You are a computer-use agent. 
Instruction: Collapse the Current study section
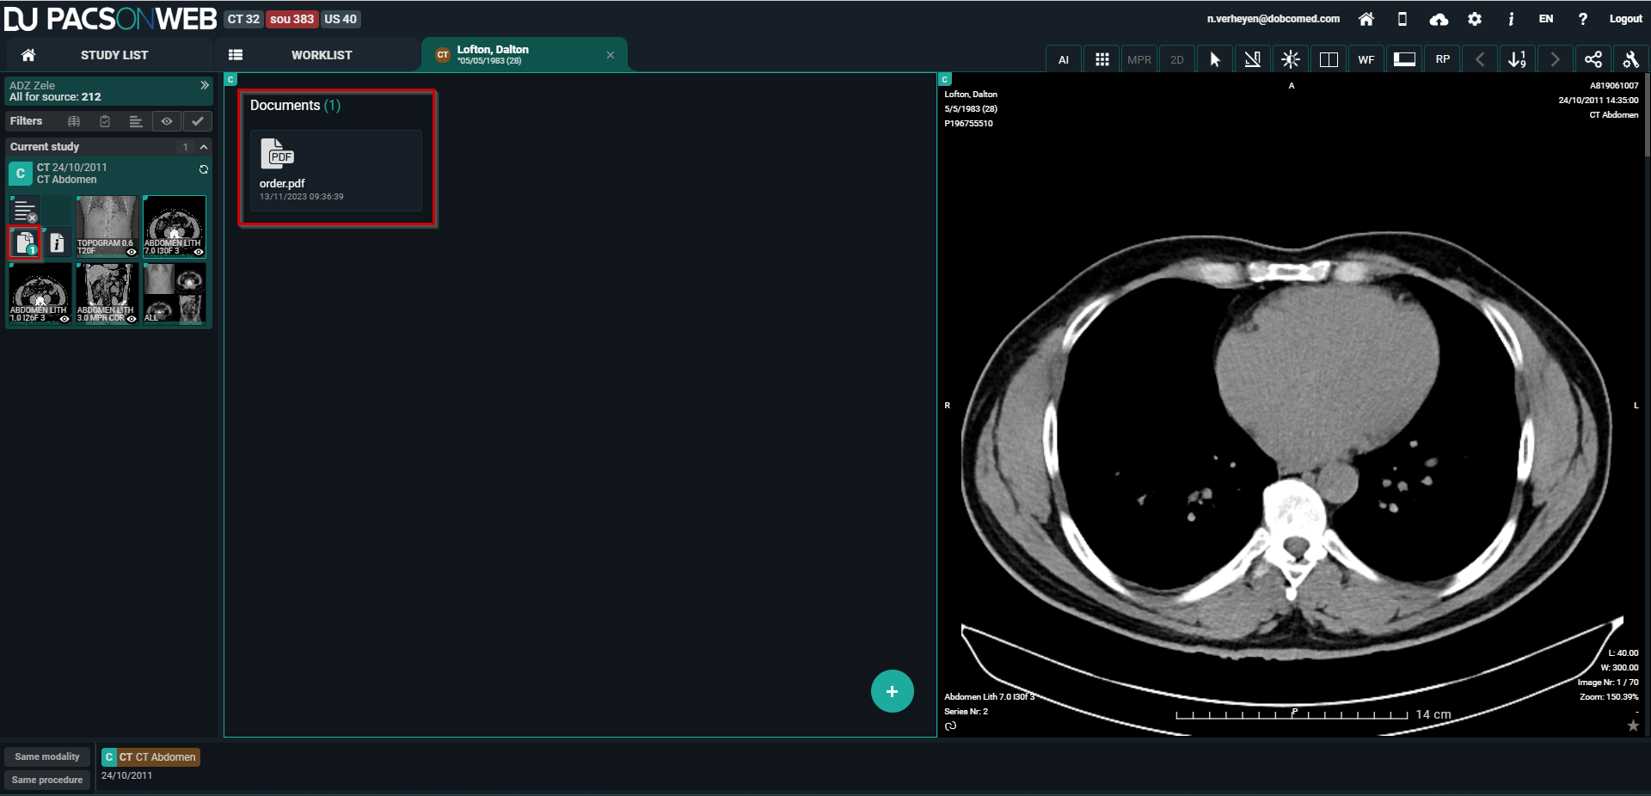pos(204,147)
